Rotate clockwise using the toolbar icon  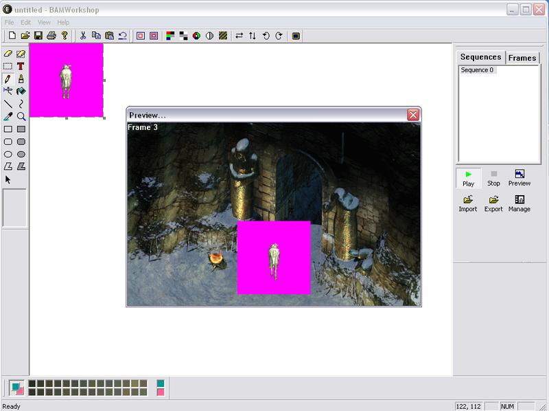click(279, 36)
